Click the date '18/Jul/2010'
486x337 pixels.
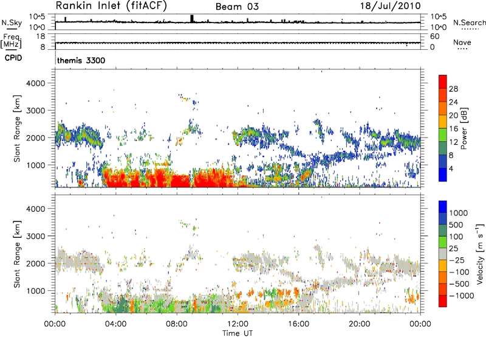pos(390,6)
